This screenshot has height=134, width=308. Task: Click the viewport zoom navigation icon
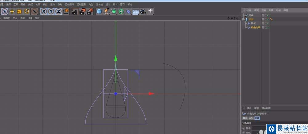(232, 18)
